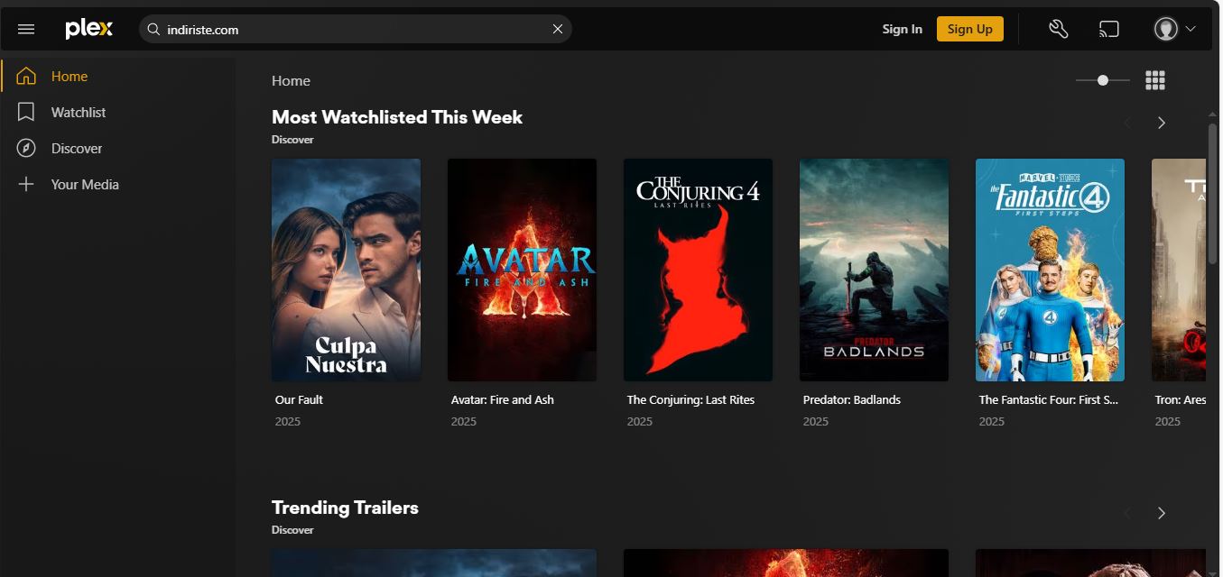Image resolution: width=1223 pixels, height=577 pixels.
Task: Open the user account avatar menu
Action: coord(1174,29)
